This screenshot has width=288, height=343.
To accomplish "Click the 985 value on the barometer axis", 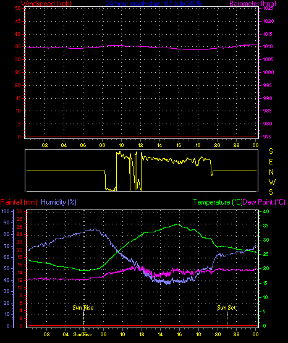I will point(268,111).
